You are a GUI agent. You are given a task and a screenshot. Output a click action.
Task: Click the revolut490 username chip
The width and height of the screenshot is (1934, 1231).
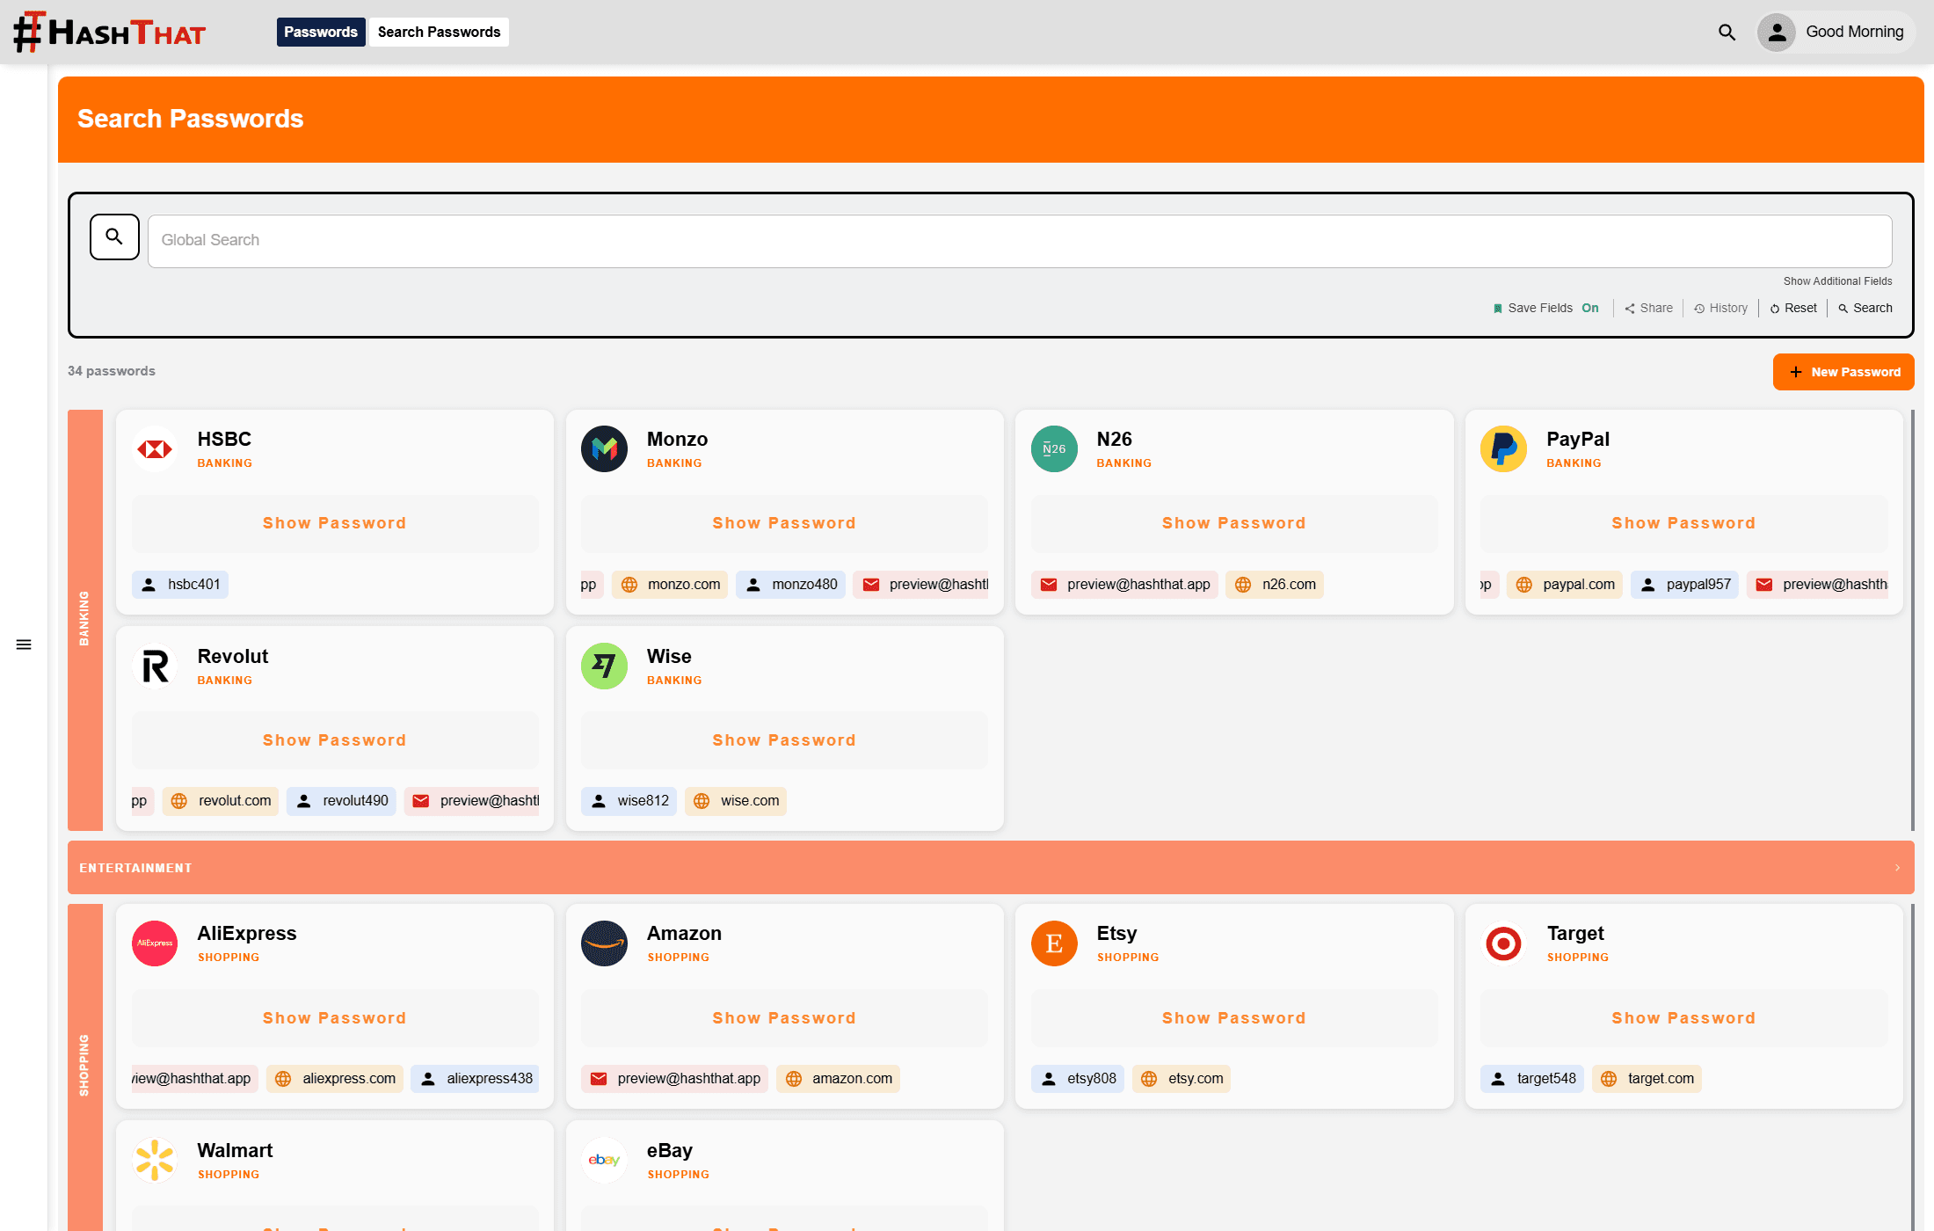(x=341, y=800)
